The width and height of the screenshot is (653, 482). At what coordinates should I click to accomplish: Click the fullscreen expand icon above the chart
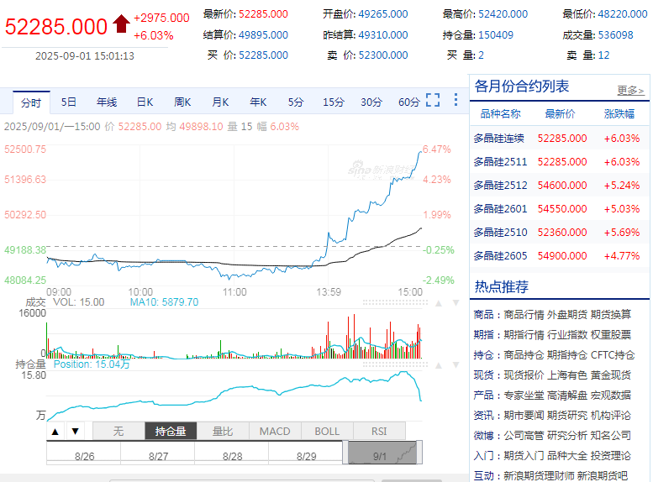coord(433,100)
